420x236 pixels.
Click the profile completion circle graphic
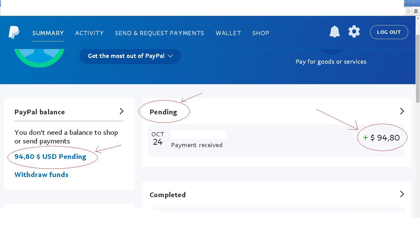[x=39, y=58]
